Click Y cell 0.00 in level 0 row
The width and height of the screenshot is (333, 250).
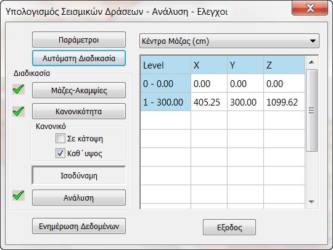245,83
